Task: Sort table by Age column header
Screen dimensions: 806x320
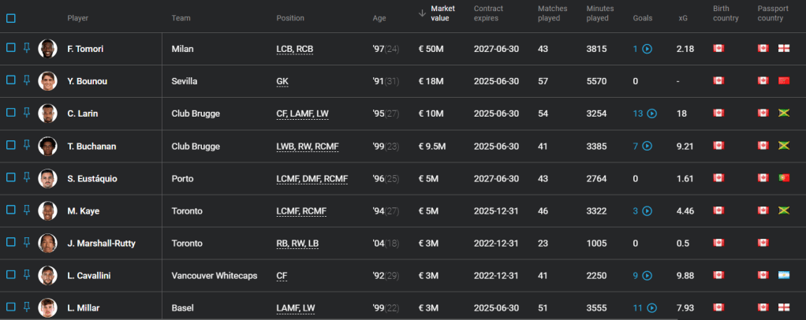Action: click(x=379, y=18)
